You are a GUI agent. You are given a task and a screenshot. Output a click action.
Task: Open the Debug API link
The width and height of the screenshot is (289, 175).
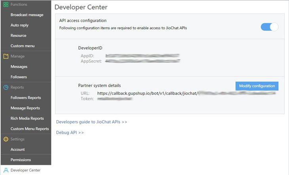pyautogui.click(x=70, y=133)
